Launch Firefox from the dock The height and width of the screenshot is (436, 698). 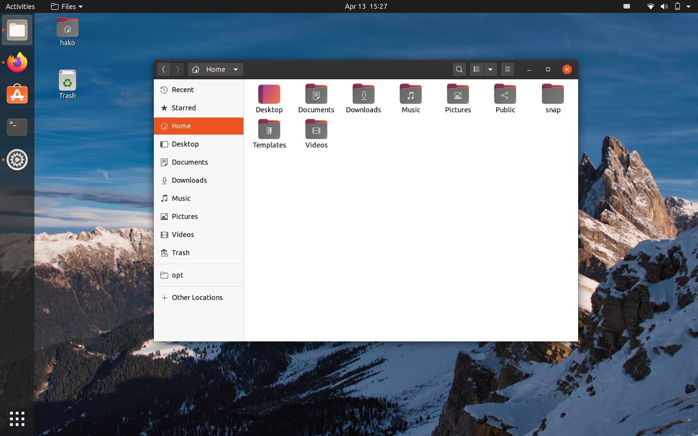[17, 63]
